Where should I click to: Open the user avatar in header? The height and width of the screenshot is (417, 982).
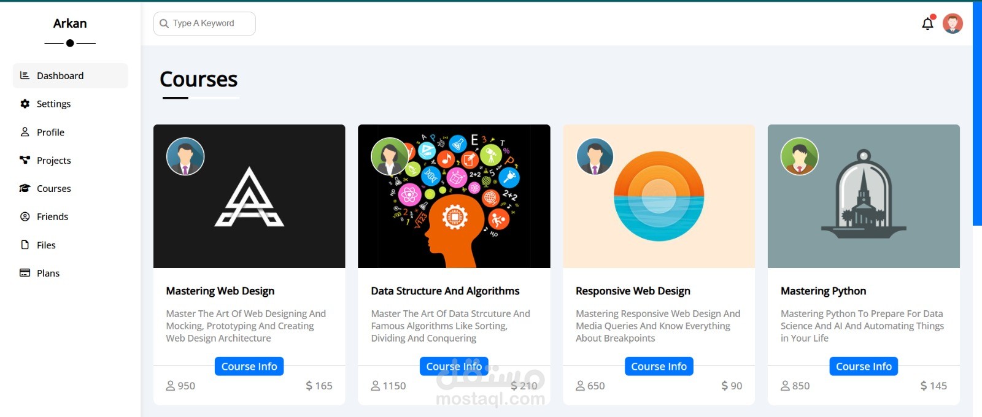[953, 24]
